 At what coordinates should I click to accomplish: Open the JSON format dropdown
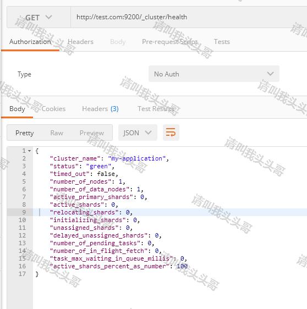point(138,133)
